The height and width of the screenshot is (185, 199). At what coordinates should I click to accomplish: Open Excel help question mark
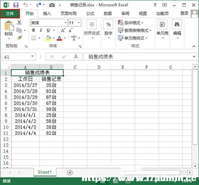pos(155,5)
